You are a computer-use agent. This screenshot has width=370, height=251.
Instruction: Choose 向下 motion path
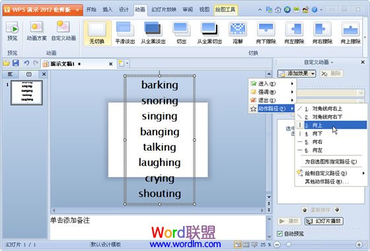click(331, 133)
